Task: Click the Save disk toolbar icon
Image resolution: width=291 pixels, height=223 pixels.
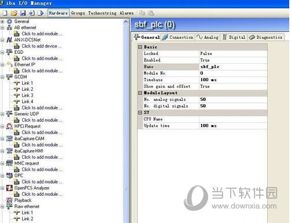Action: point(23,13)
